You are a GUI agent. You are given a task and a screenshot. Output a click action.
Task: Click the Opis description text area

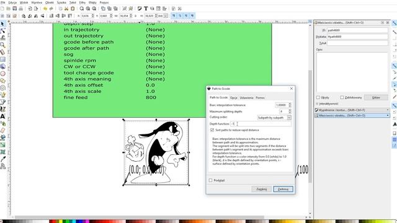352,72
